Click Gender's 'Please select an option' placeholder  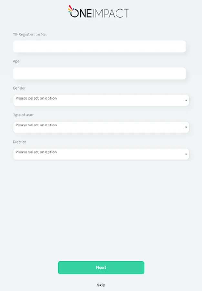click(x=36, y=98)
